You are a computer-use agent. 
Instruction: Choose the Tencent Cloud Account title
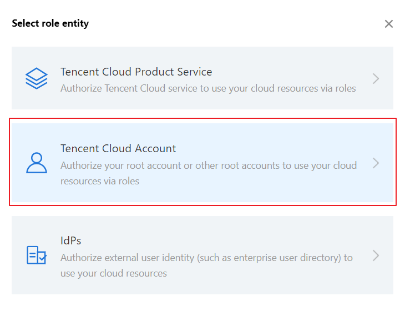[x=118, y=148]
